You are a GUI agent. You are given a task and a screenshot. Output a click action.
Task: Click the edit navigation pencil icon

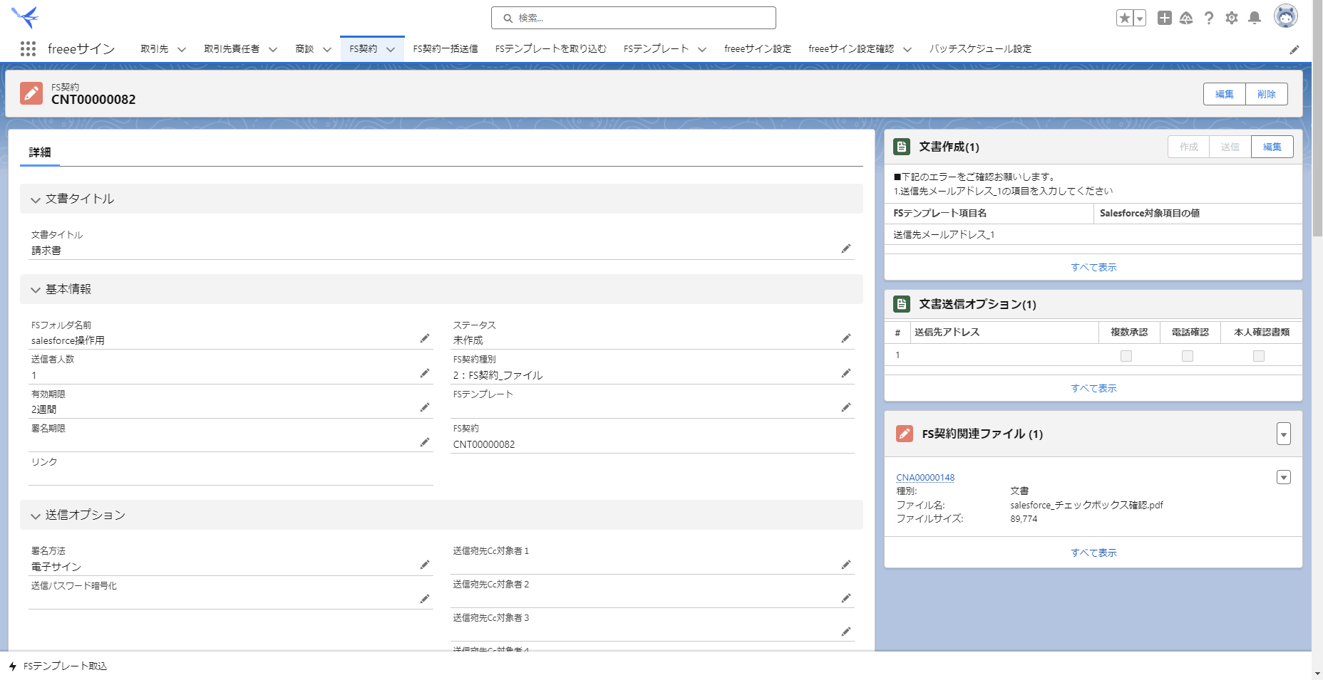1294,49
